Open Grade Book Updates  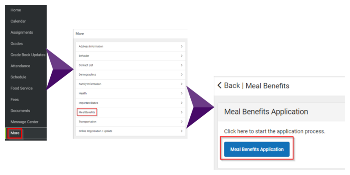[x=28, y=55]
